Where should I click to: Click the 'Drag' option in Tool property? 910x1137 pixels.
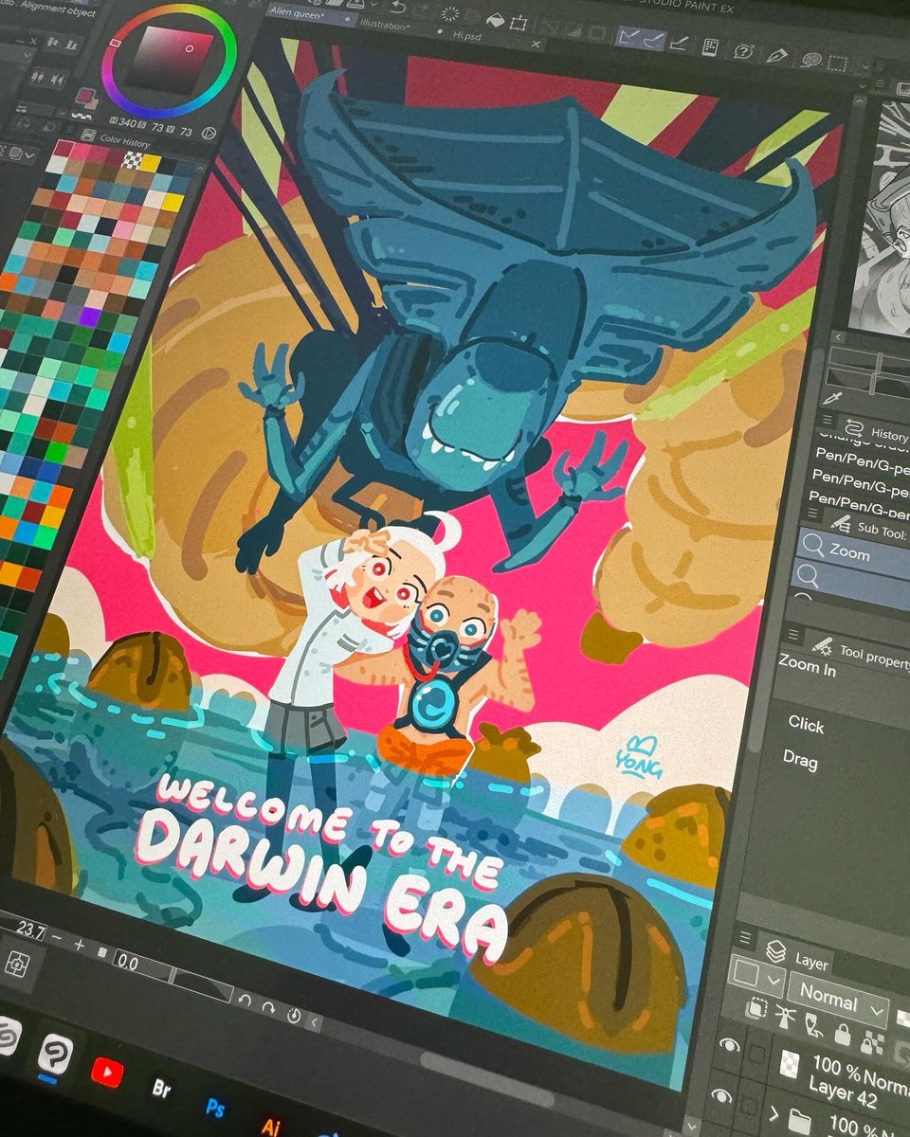(799, 759)
